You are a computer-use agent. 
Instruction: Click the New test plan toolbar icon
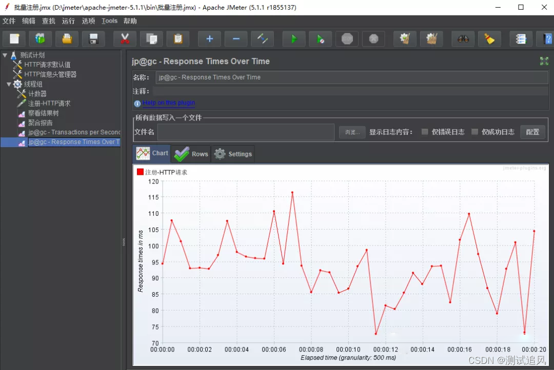(x=14, y=39)
